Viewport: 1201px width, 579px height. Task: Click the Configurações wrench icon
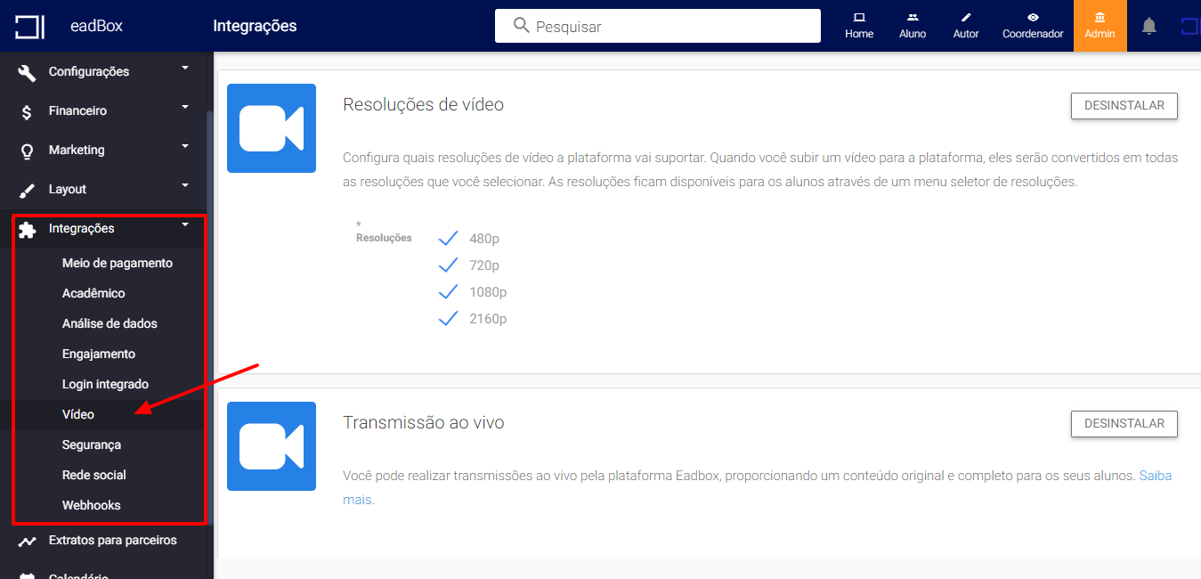(x=27, y=72)
